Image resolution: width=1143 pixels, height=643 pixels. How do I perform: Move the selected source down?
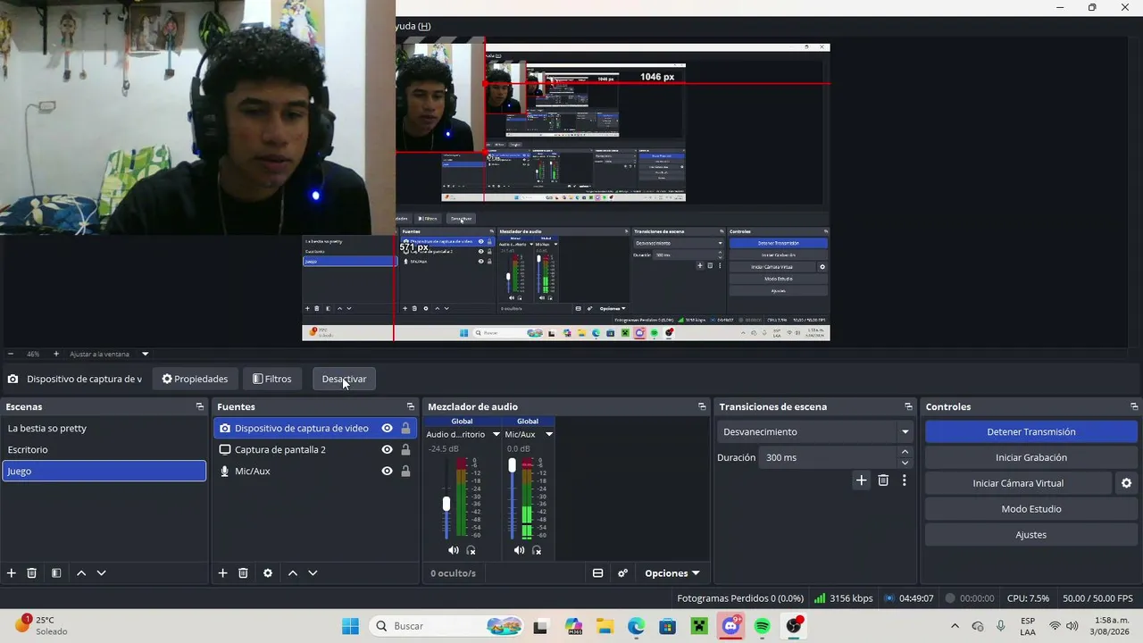pos(313,573)
